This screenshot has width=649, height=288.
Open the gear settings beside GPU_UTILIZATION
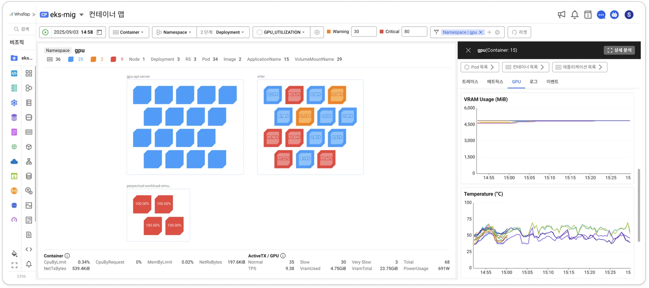(x=317, y=32)
